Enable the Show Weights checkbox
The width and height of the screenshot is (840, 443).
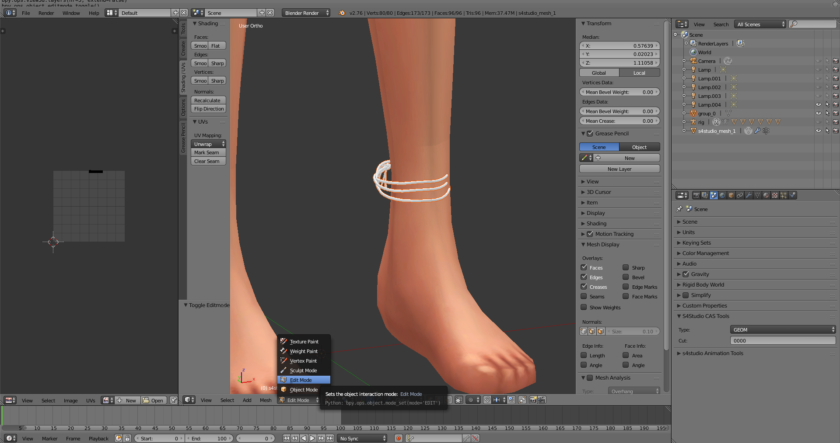(584, 307)
